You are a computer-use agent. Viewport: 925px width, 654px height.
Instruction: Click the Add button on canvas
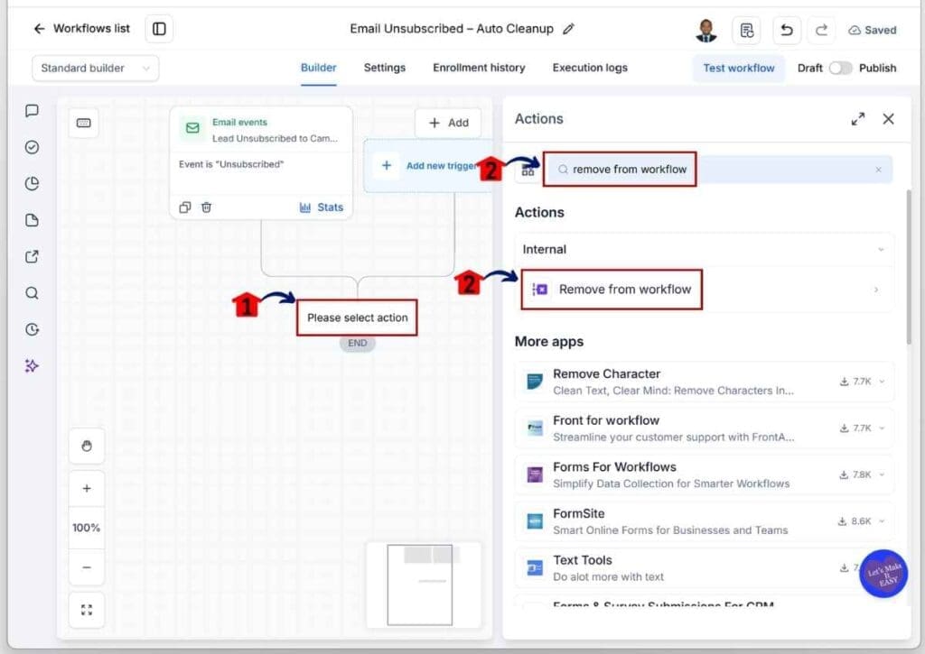click(448, 124)
